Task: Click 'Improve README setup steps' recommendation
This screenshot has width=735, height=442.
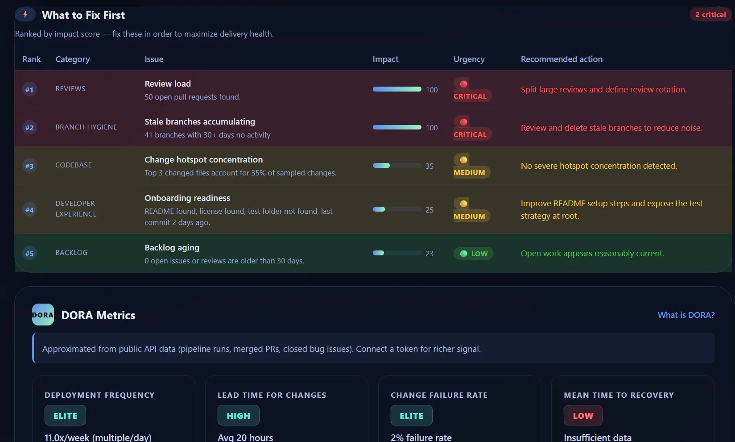Action: pyautogui.click(x=612, y=209)
